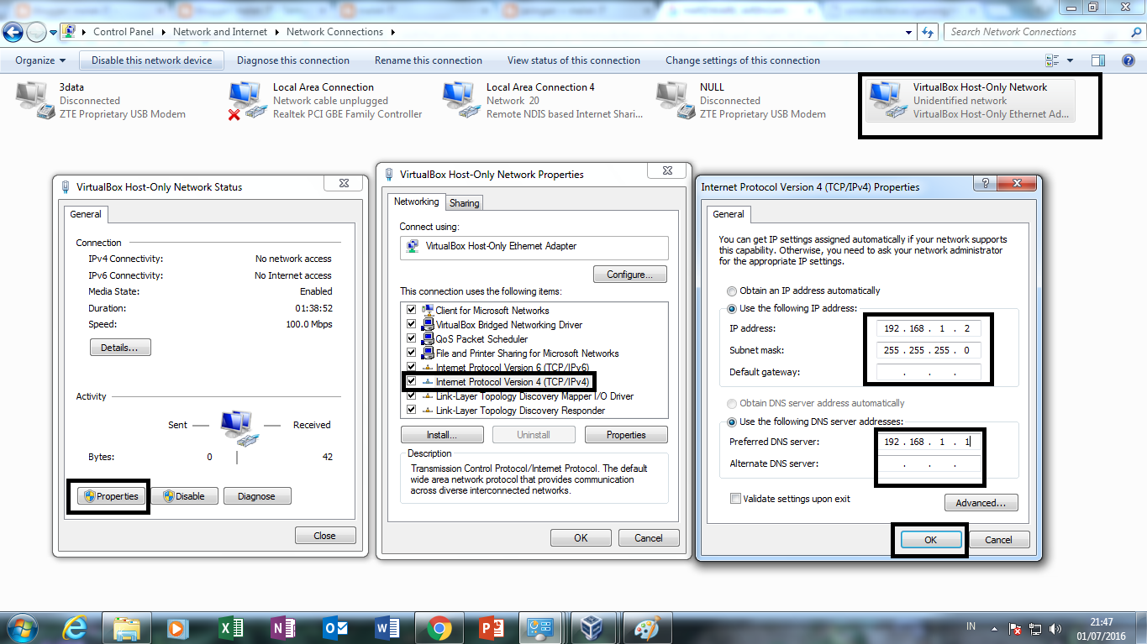Click Rename this connection

point(429,60)
